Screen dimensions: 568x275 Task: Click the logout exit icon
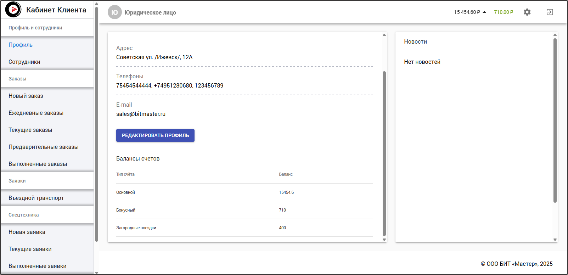coord(550,12)
